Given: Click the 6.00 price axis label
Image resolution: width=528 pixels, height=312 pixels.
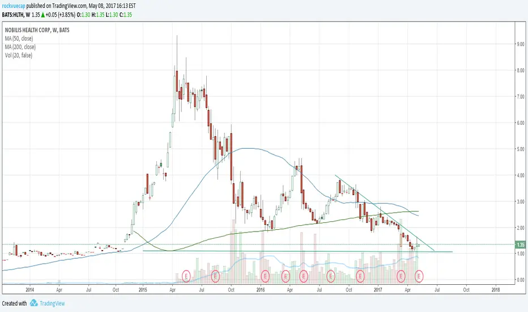Looking at the screenshot, I should click(x=520, y=123).
